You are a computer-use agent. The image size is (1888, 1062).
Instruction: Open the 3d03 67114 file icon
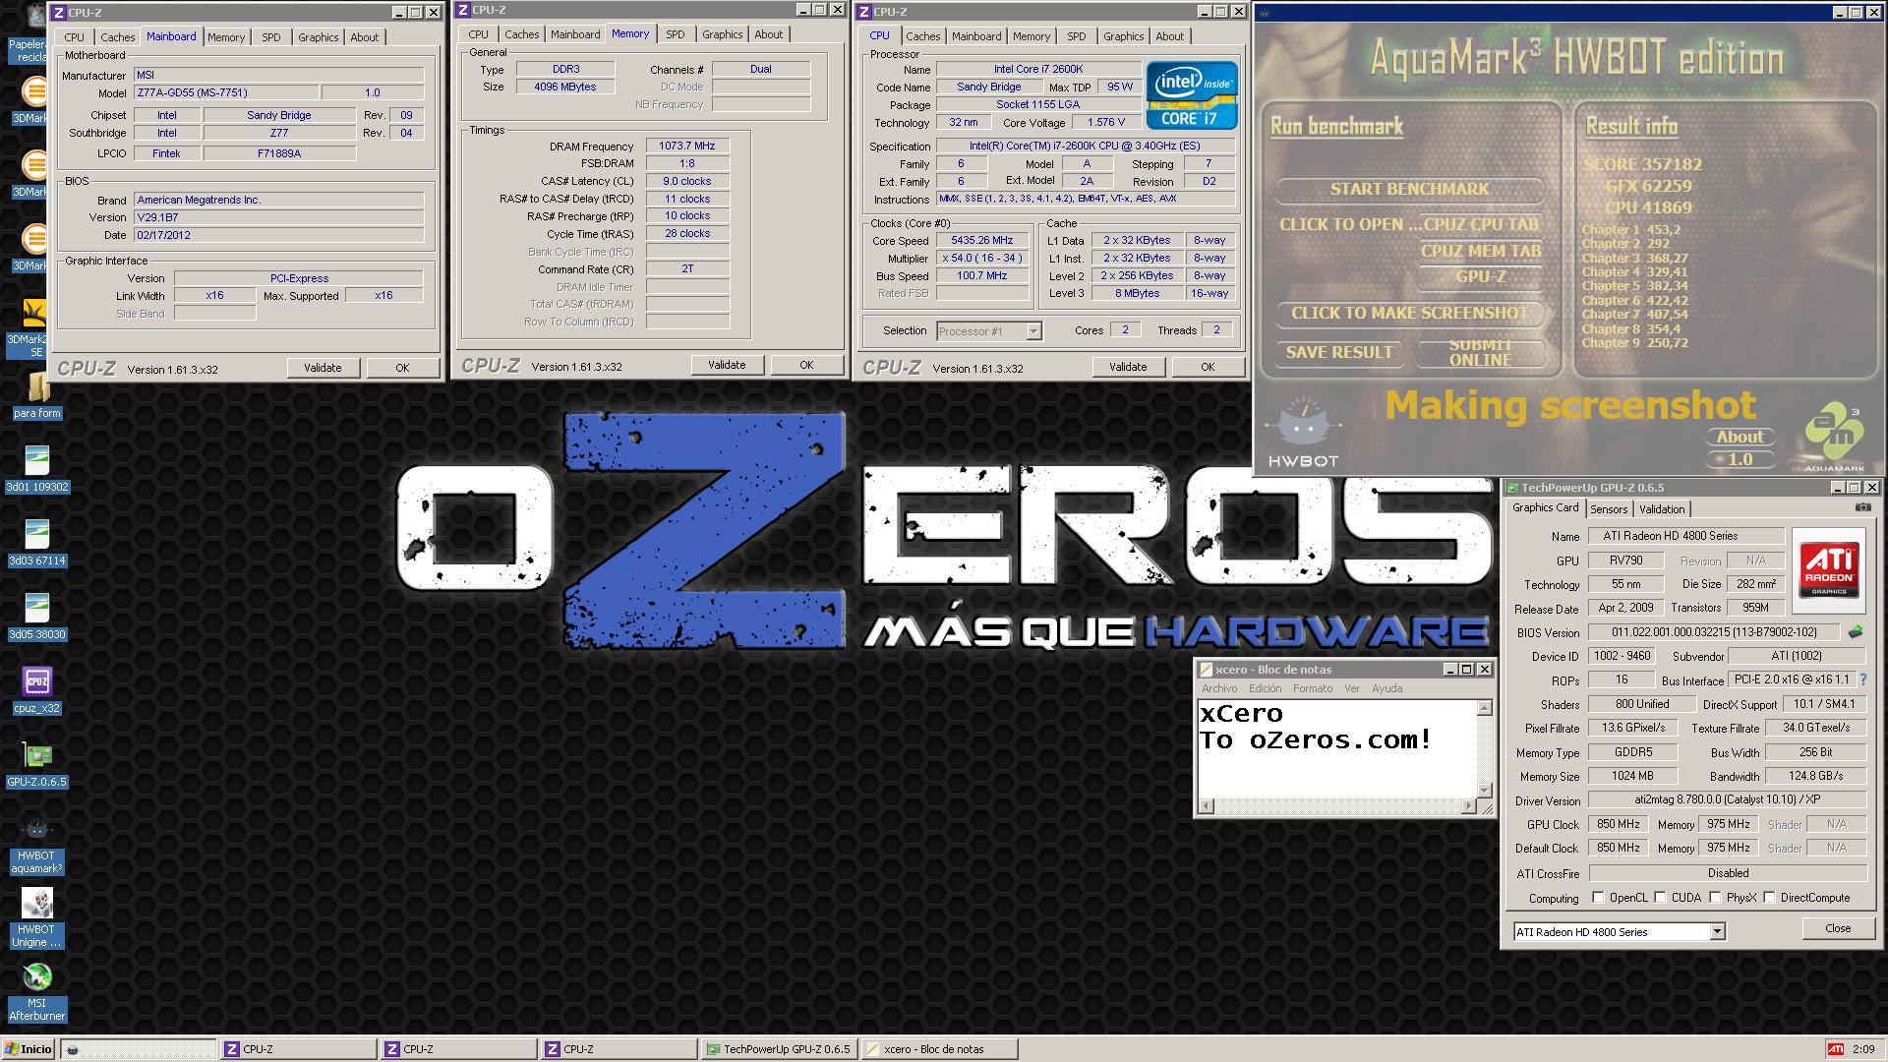tap(36, 543)
